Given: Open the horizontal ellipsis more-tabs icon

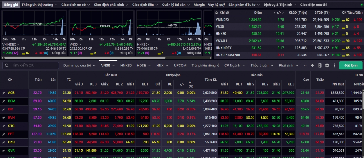Looking at the screenshot, I should (x=305, y=65).
